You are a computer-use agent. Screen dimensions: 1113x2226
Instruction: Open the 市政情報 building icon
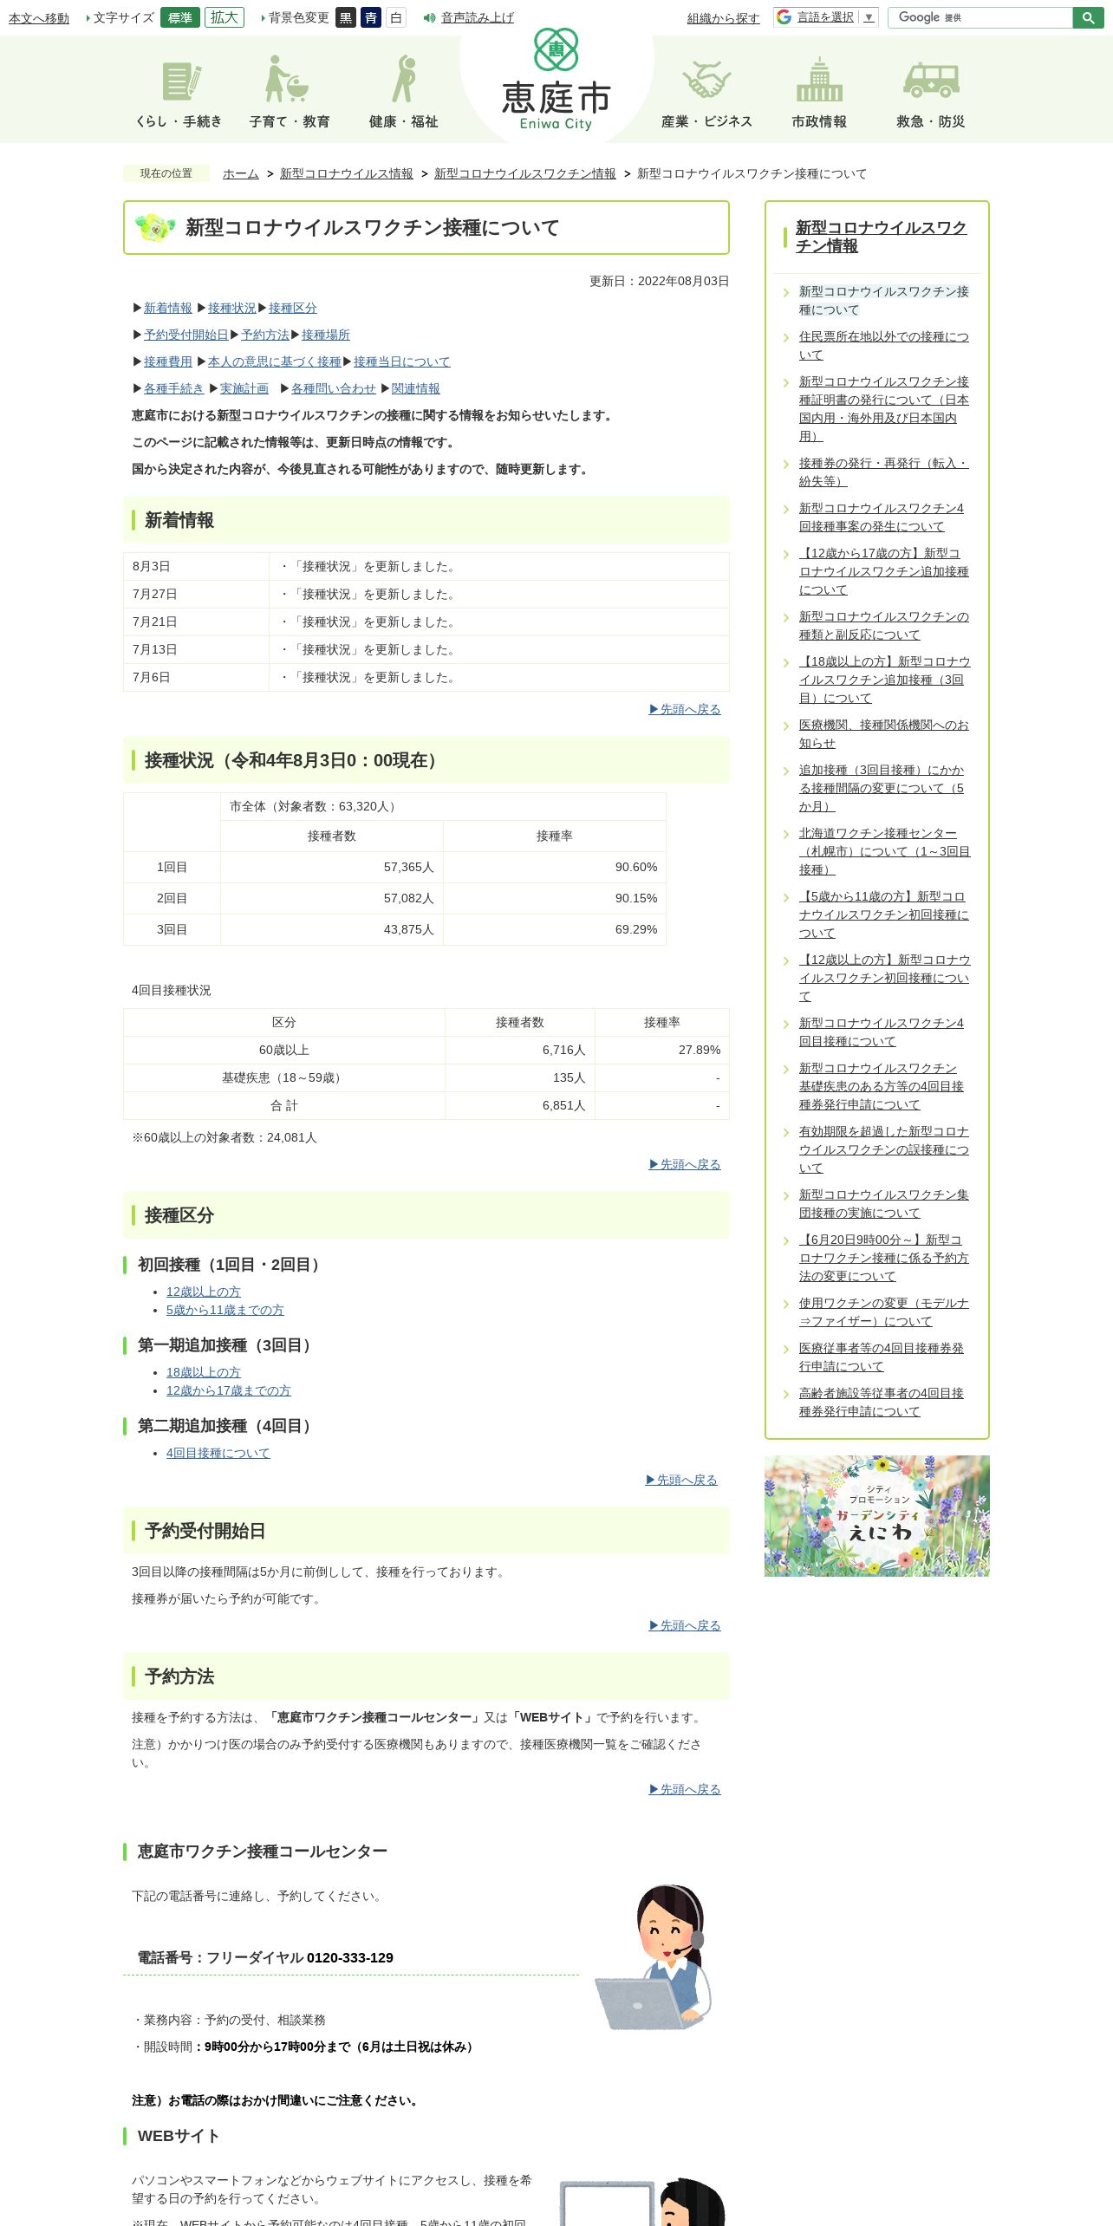click(x=819, y=94)
